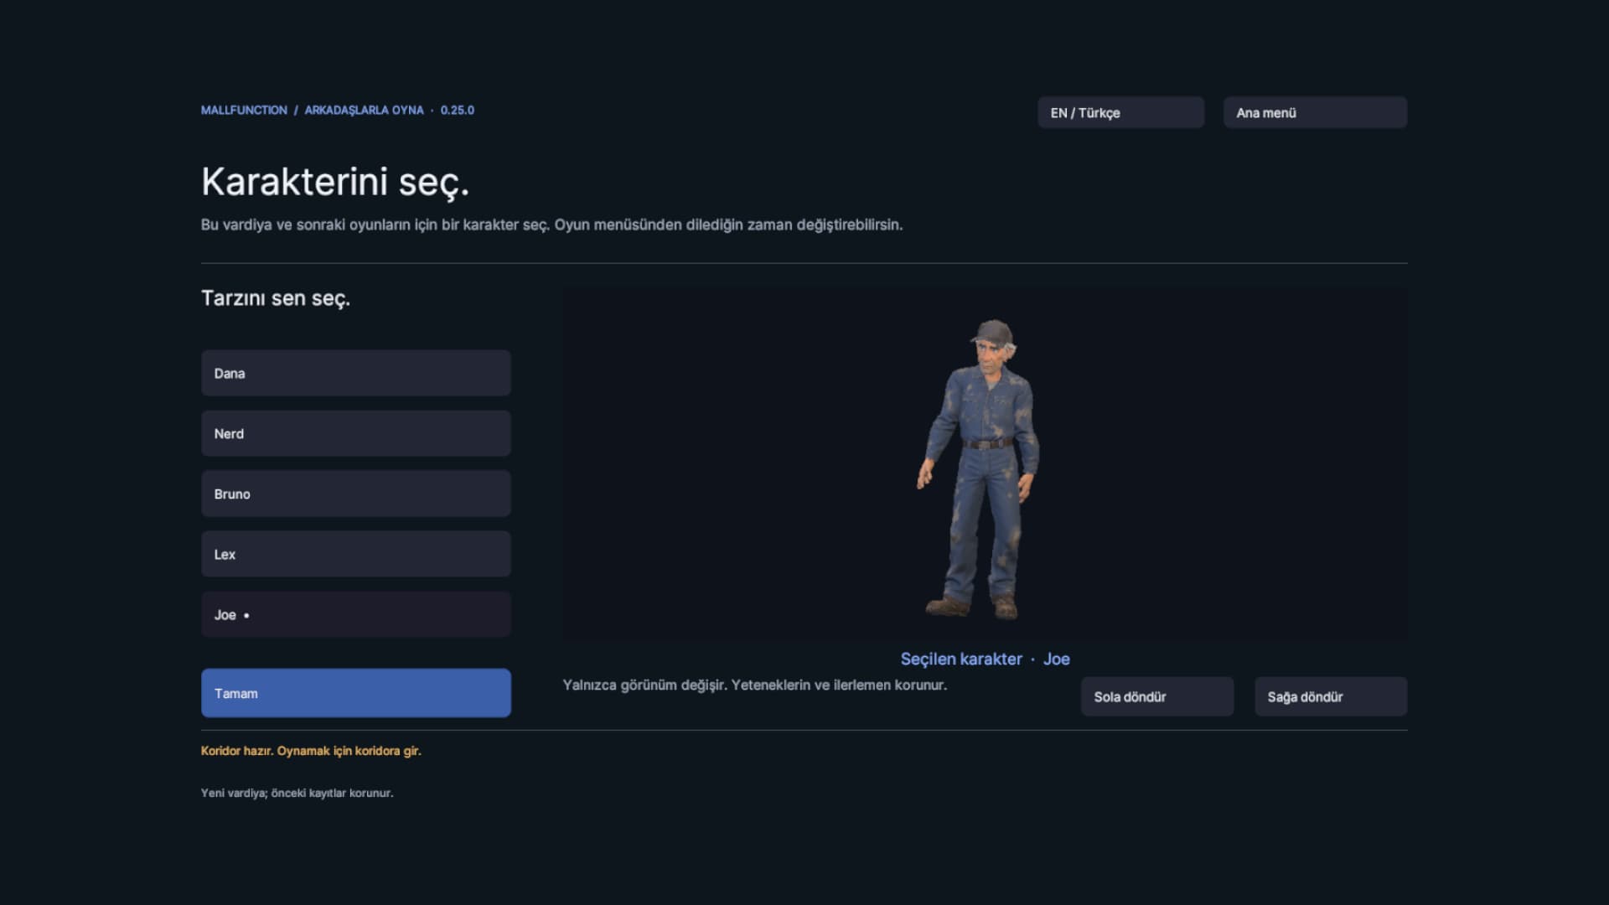1609x905 pixels.
Task: Click the 'Yalnızca görünüm değişir' description text
Action: [x=754, y=685]
